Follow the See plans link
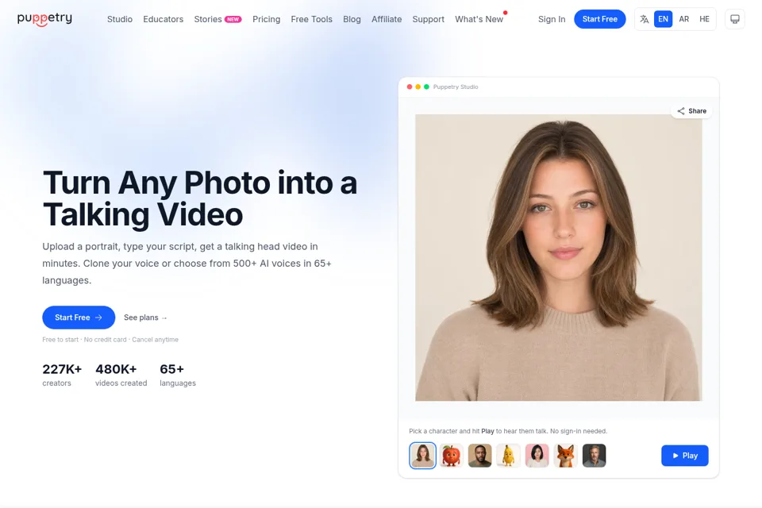762x508 pixels. (145, 317)
